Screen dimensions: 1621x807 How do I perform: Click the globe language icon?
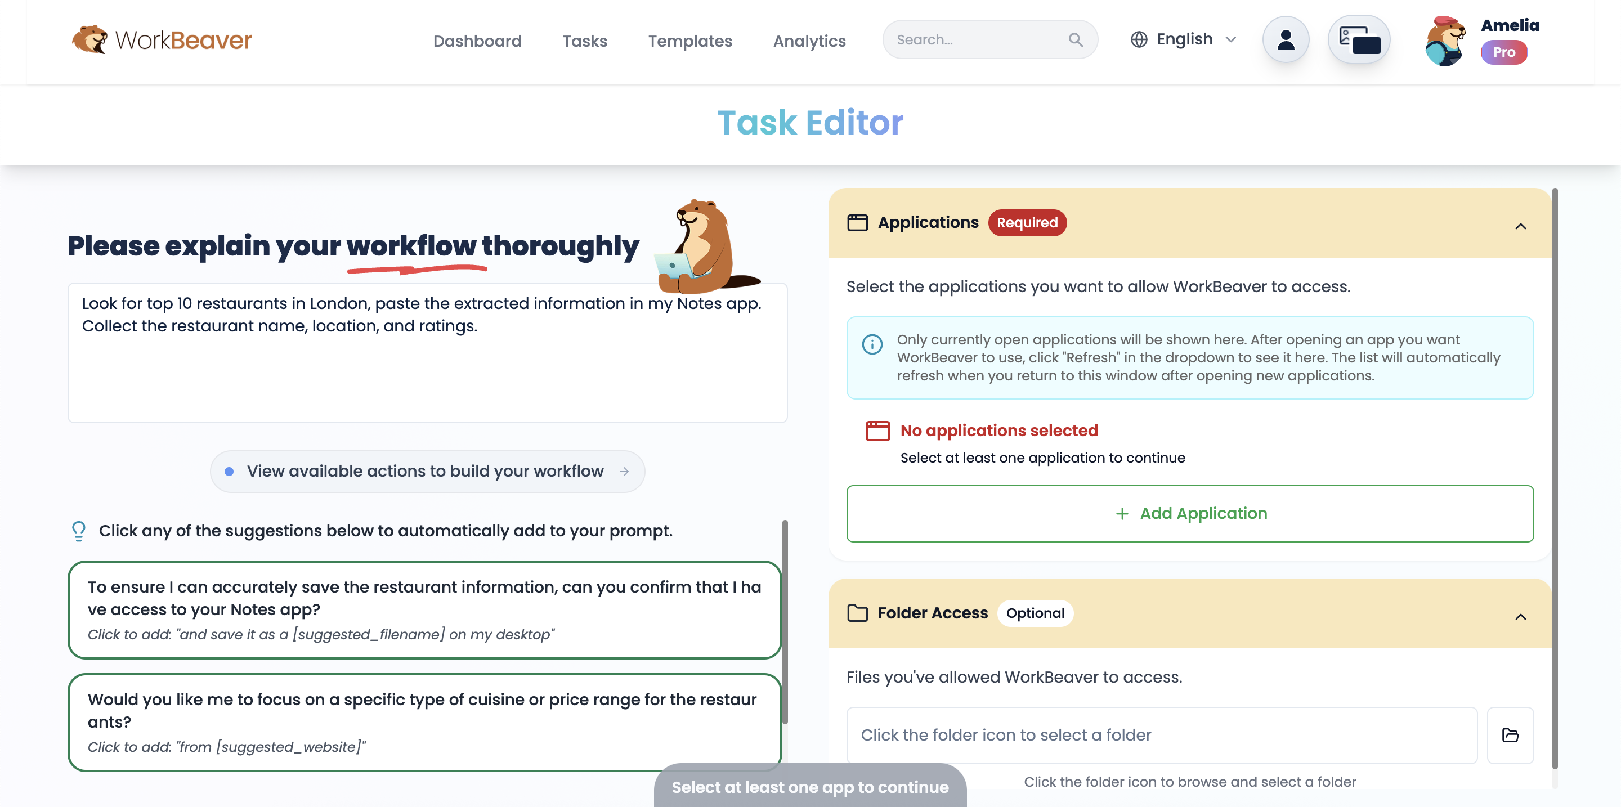(x=1140, y=39)
